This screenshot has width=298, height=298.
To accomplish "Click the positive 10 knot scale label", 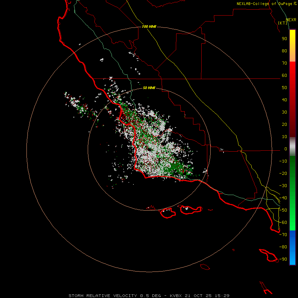I will (x=284, y=137).
